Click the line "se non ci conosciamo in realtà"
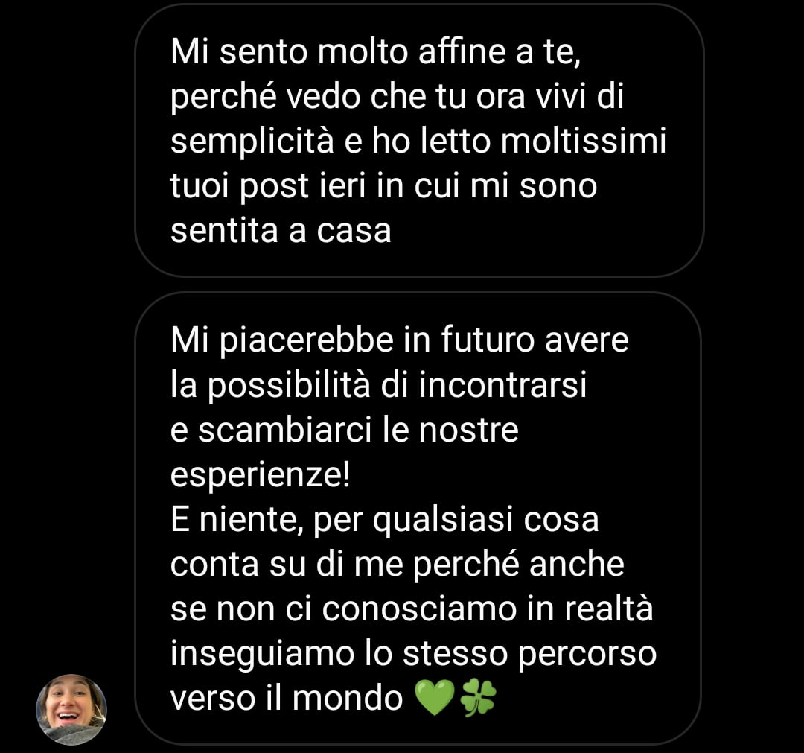804x753 pixels. click(412, 609)
